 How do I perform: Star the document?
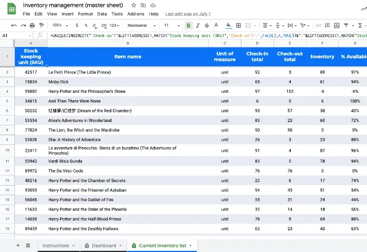(x=134, y=5)
